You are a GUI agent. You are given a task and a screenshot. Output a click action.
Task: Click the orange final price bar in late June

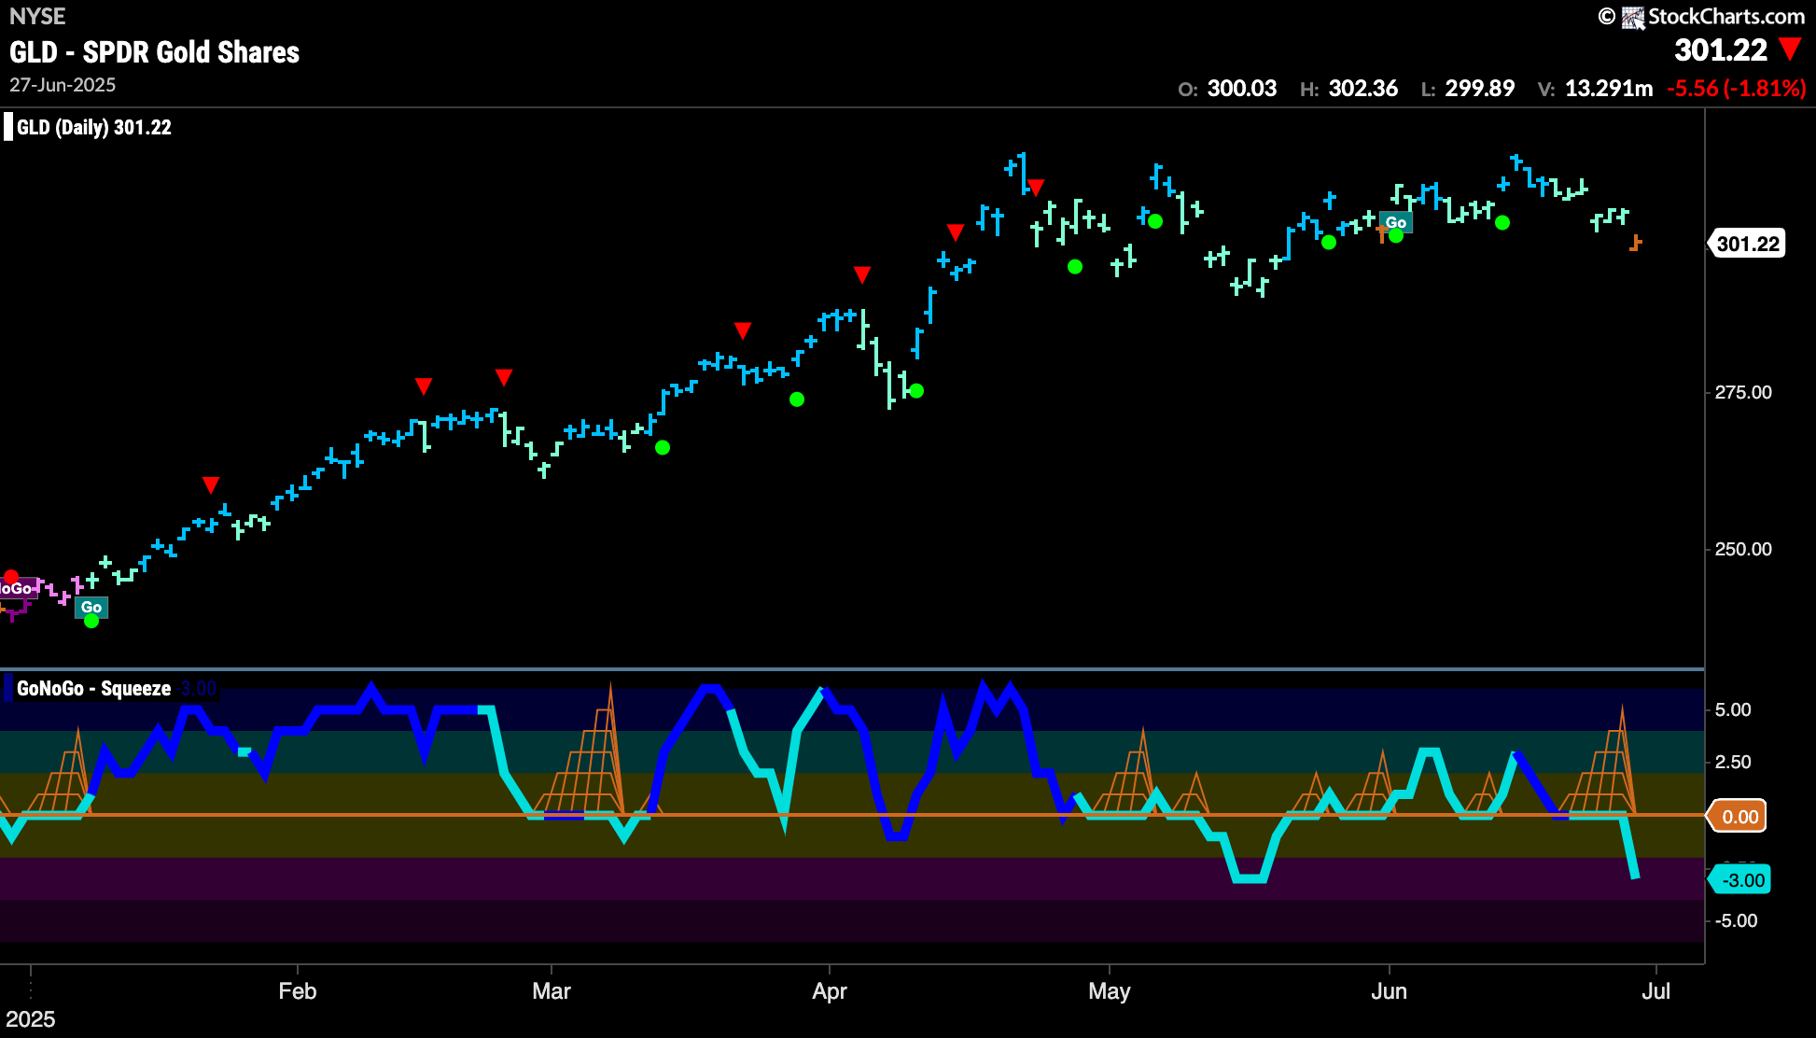pyautogui.click(x=1635, y=244)
